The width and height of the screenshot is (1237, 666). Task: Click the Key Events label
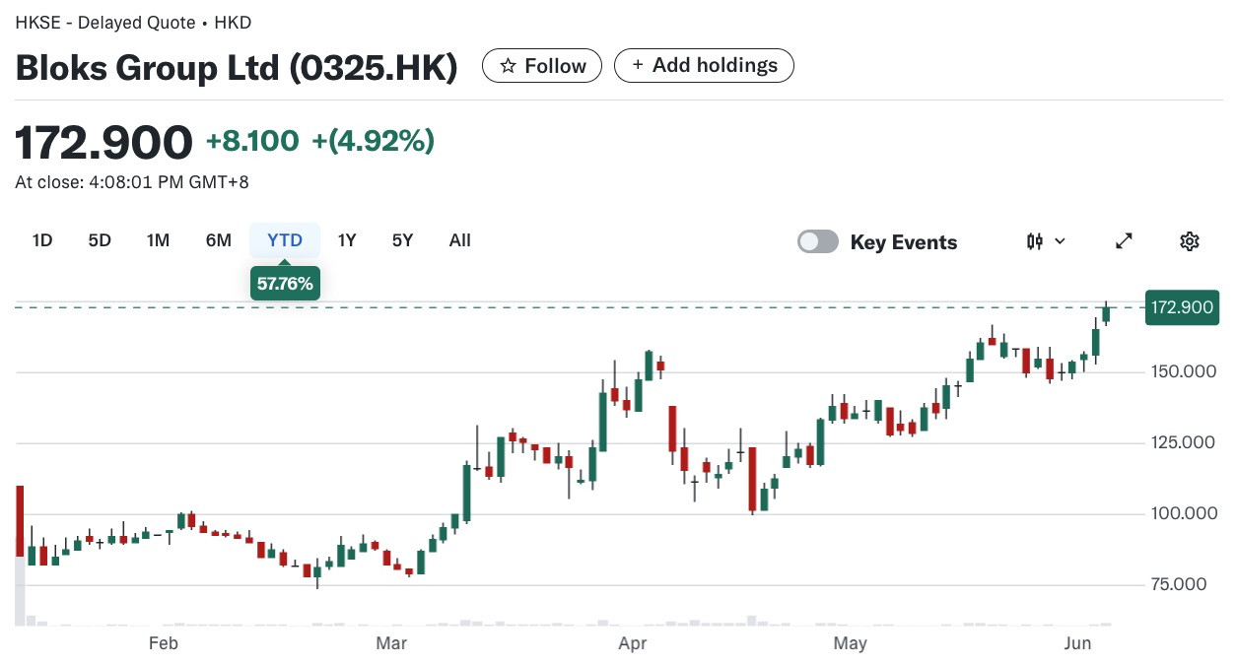[x=904, y=242]
